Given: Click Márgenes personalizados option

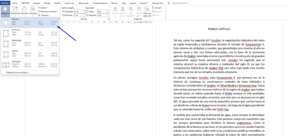Looking at the screenshot, I should 18,72.
